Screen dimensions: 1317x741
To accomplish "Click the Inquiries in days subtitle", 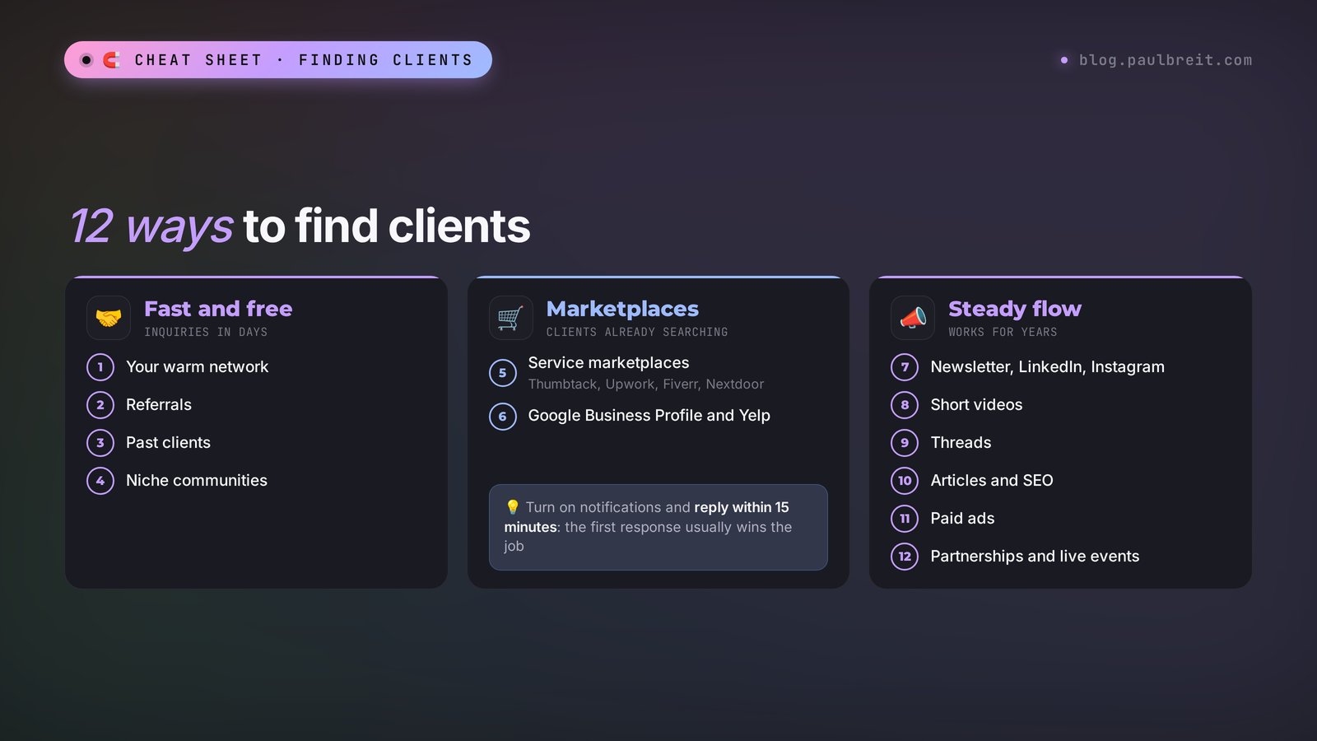I will 206,333.
